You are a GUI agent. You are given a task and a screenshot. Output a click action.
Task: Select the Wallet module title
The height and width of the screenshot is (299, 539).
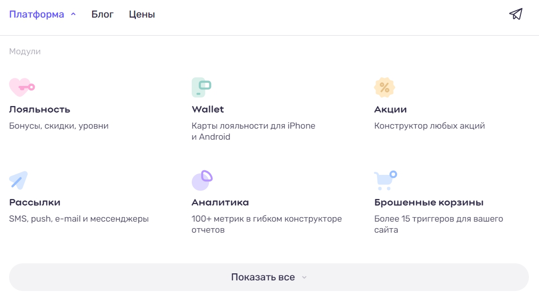(208, 110)
